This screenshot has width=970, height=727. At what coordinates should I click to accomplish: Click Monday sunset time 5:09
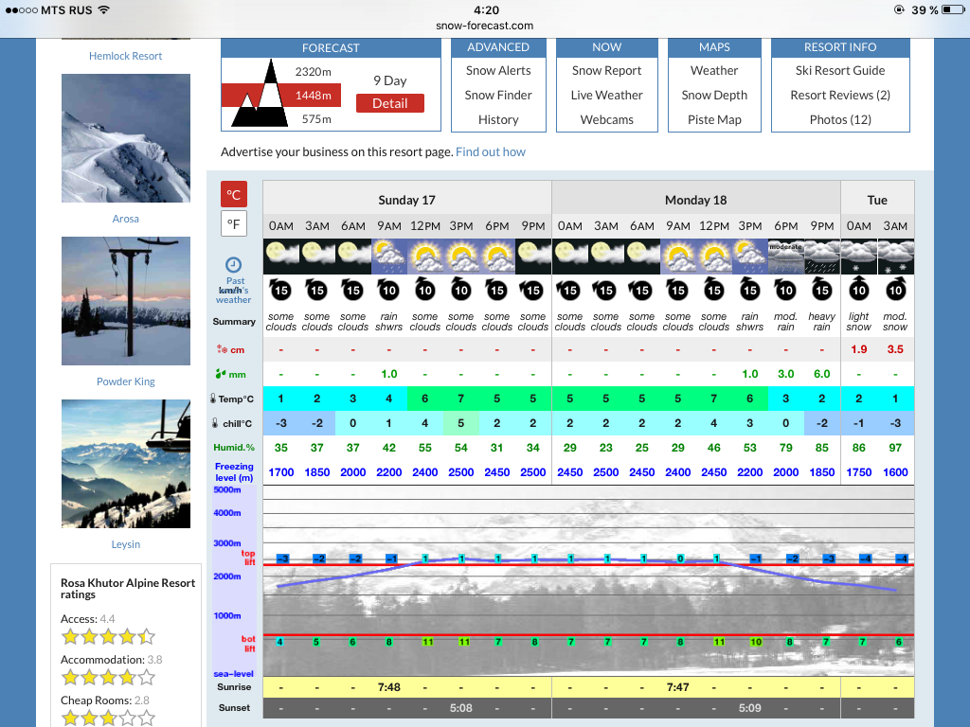click(x=750, y=708)
